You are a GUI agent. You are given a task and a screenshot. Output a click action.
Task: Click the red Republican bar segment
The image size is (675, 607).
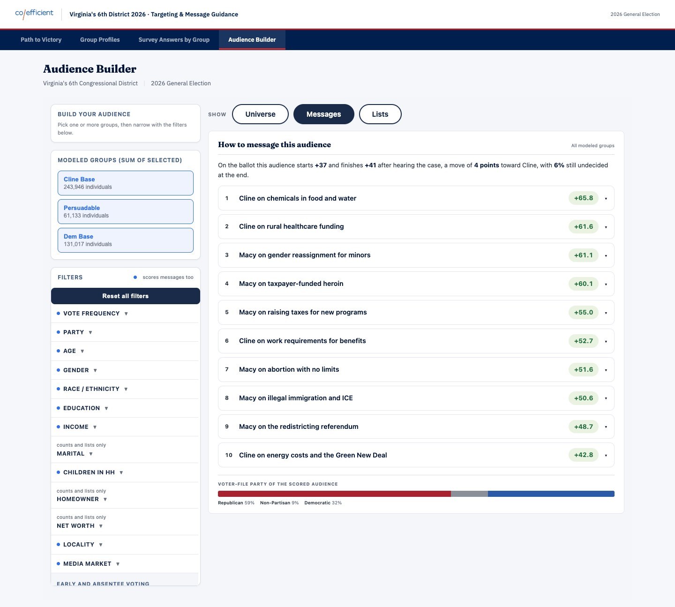click(x=334, y=494)
